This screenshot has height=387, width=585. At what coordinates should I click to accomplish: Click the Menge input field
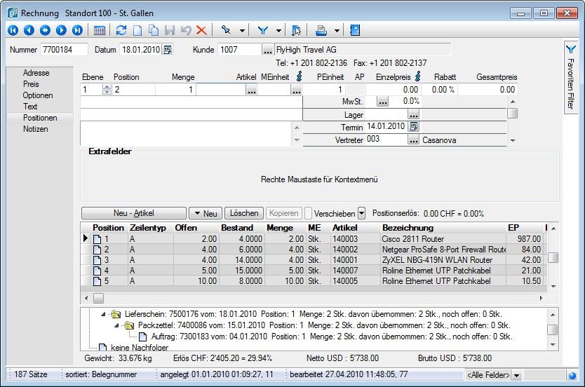(175, 90)
